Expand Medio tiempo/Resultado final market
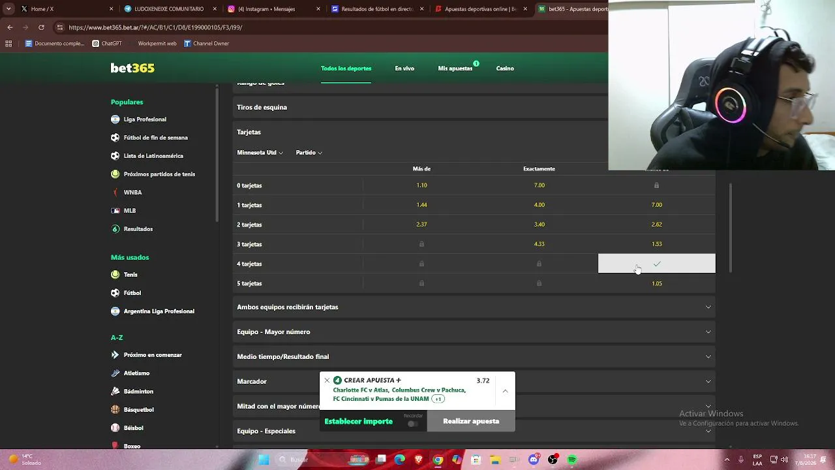This screenshot has height=470, width=835. point(474,356)
